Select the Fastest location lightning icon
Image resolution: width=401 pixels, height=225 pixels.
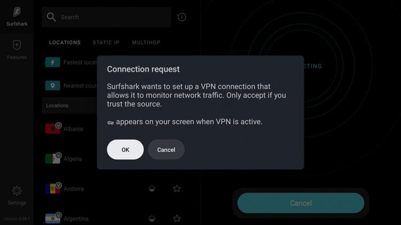click(x=53, y=62)
